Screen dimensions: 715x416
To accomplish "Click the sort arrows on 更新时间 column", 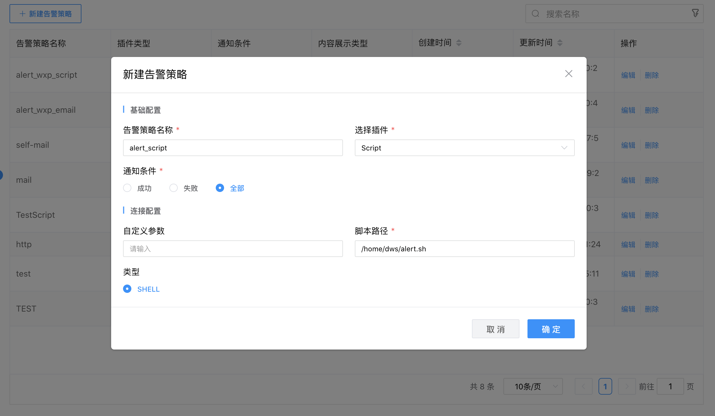I will click(560, 42).
